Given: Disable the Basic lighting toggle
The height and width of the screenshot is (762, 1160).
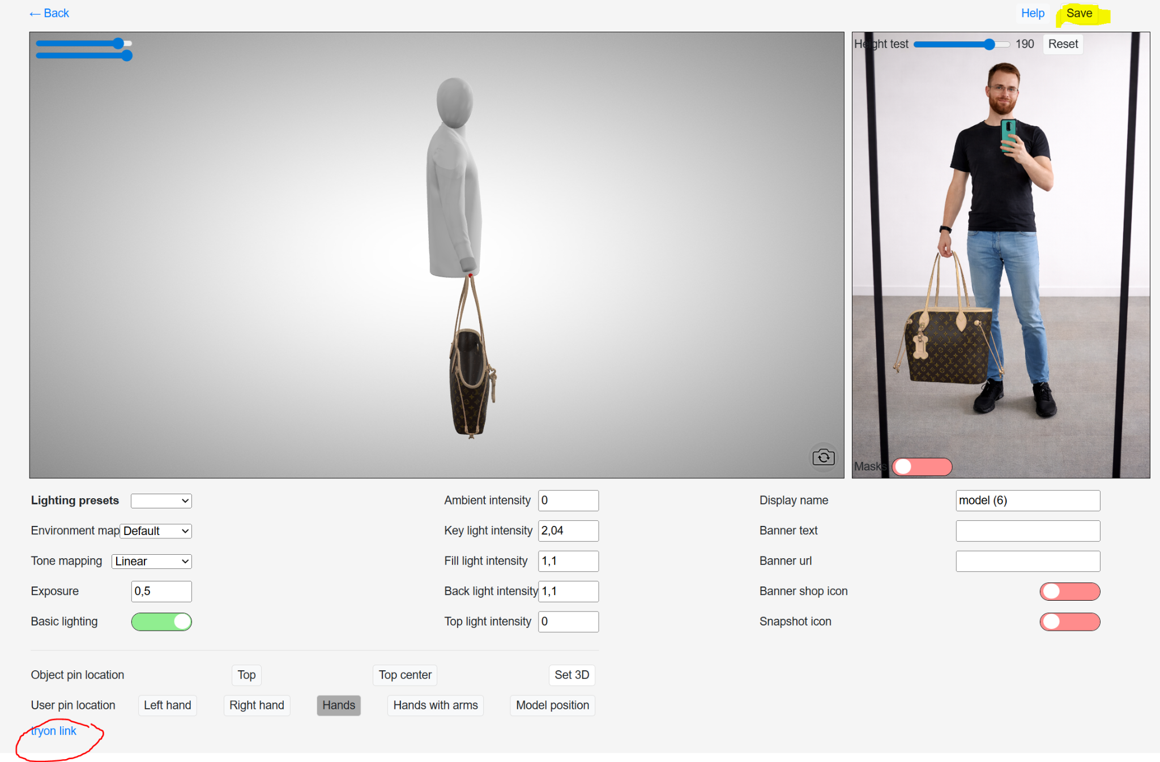Looking at the screenshot, I should (x=161, y=622).
